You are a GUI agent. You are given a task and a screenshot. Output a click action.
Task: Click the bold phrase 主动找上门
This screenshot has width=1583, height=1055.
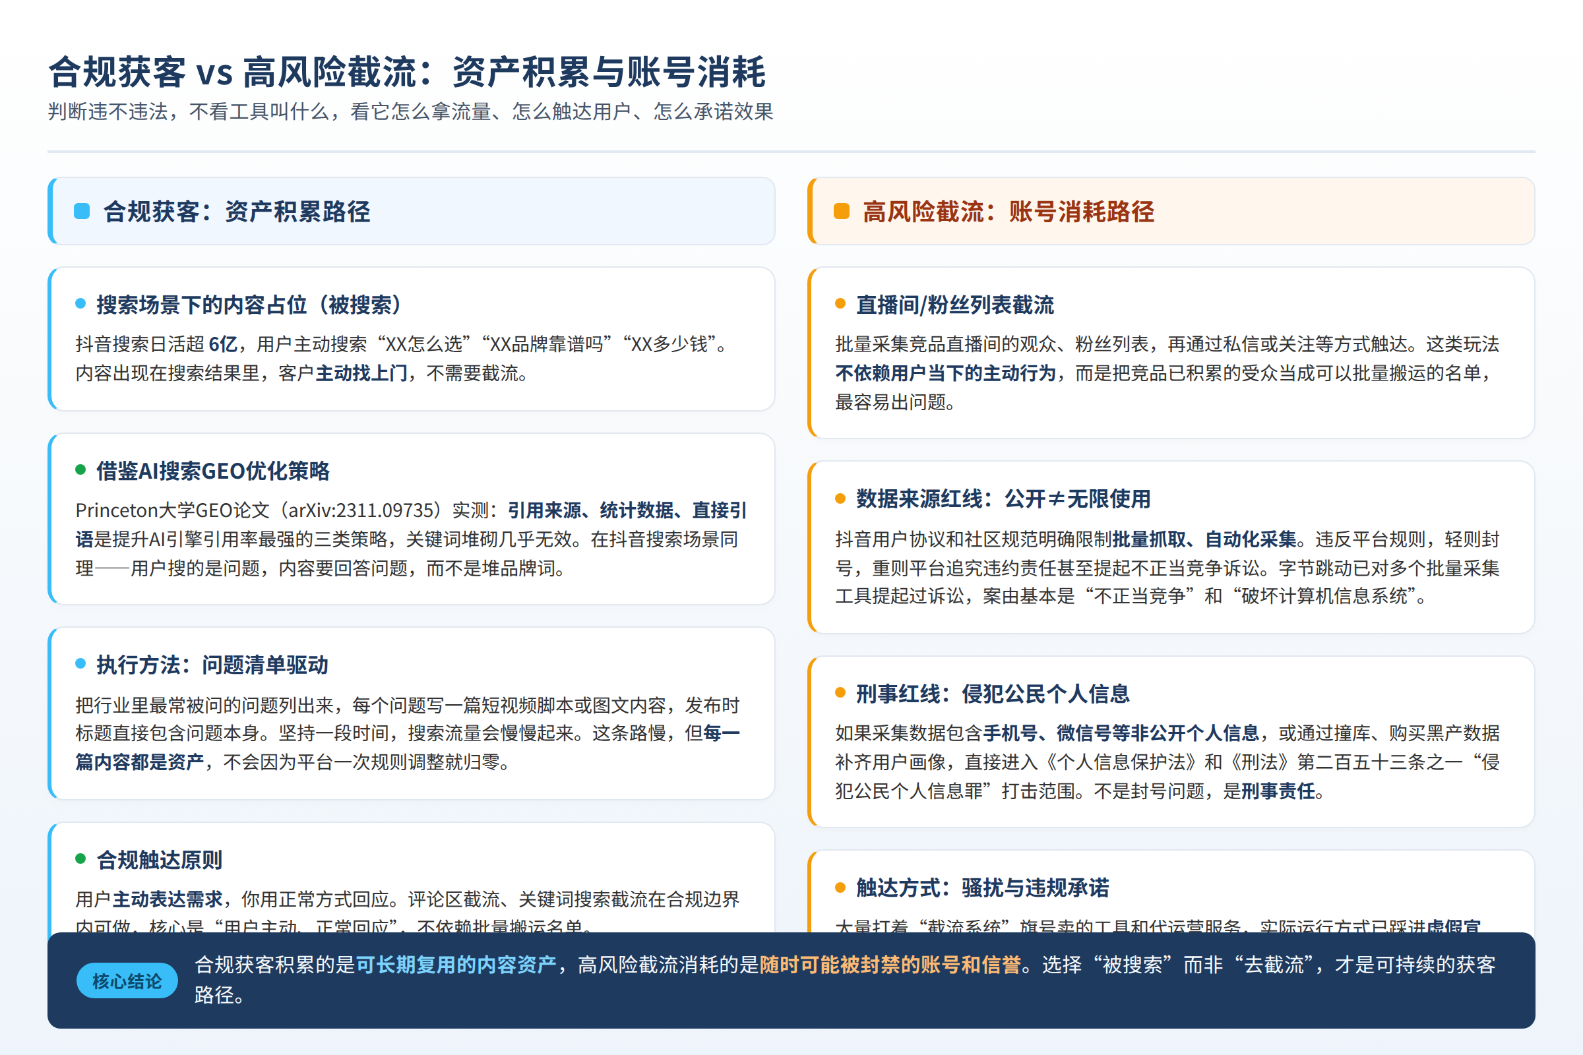(361, 373)
